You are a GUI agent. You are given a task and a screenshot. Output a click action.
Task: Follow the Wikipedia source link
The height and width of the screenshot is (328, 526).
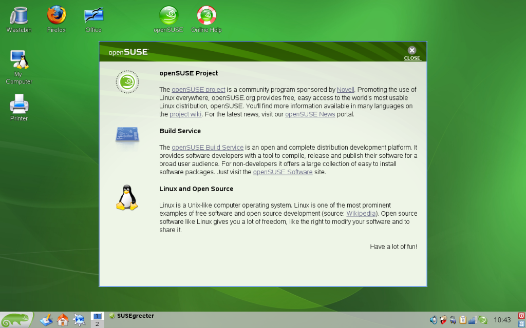click(362, 213)
